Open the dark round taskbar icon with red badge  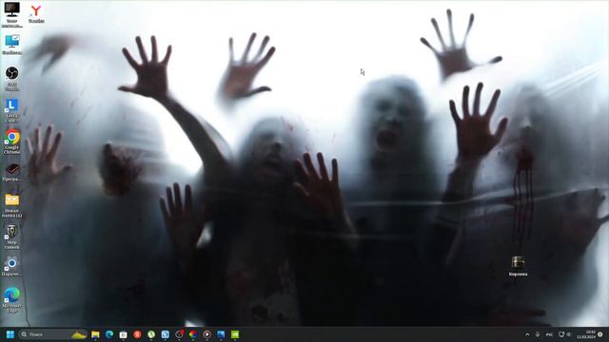point(179,334)
